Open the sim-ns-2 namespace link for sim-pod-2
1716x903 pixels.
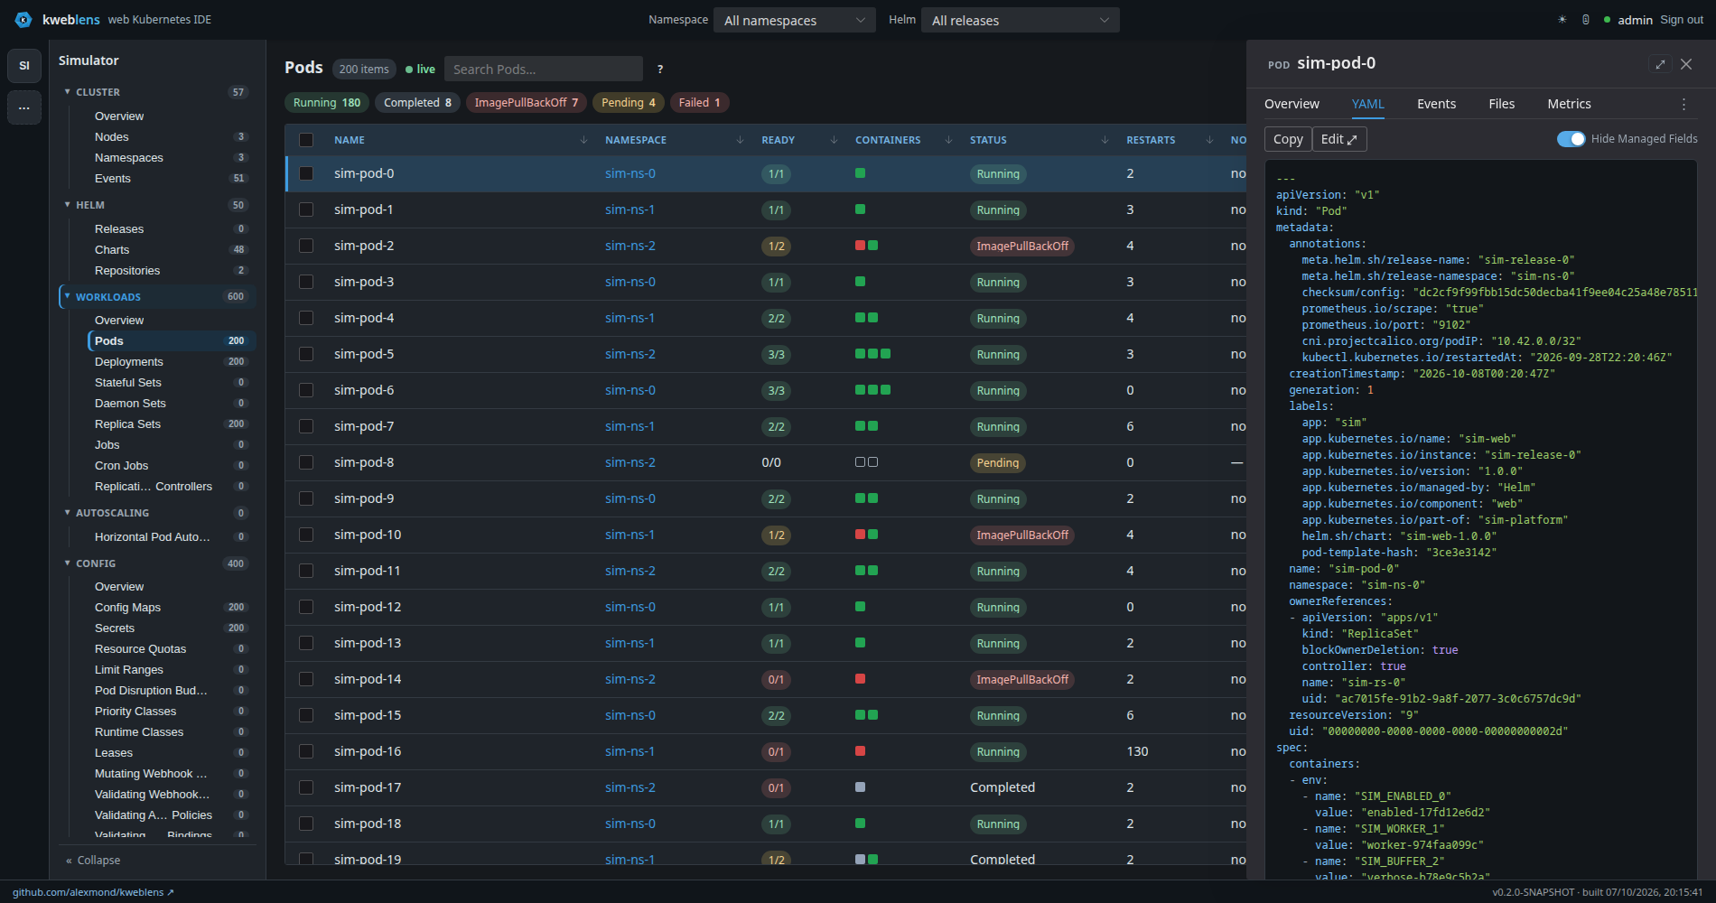point(630,246)
